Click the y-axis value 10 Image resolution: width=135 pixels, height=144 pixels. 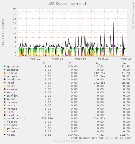pyautogui.click(x=15, y=33)
